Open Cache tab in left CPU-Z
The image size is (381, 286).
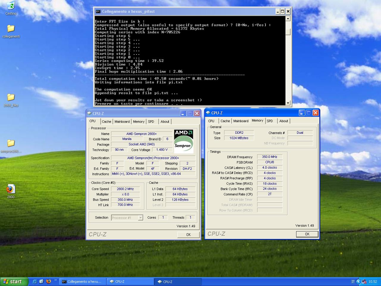(x=106, y=122)
